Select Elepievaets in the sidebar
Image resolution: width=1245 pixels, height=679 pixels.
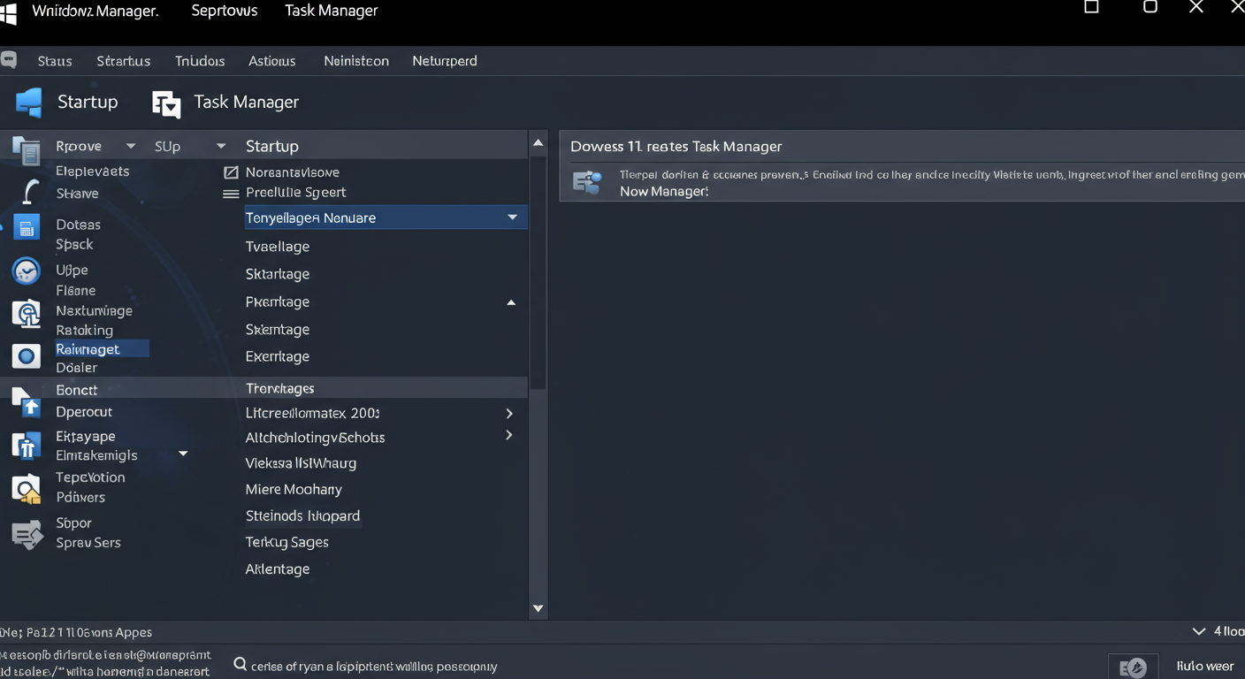coord(93,172)
